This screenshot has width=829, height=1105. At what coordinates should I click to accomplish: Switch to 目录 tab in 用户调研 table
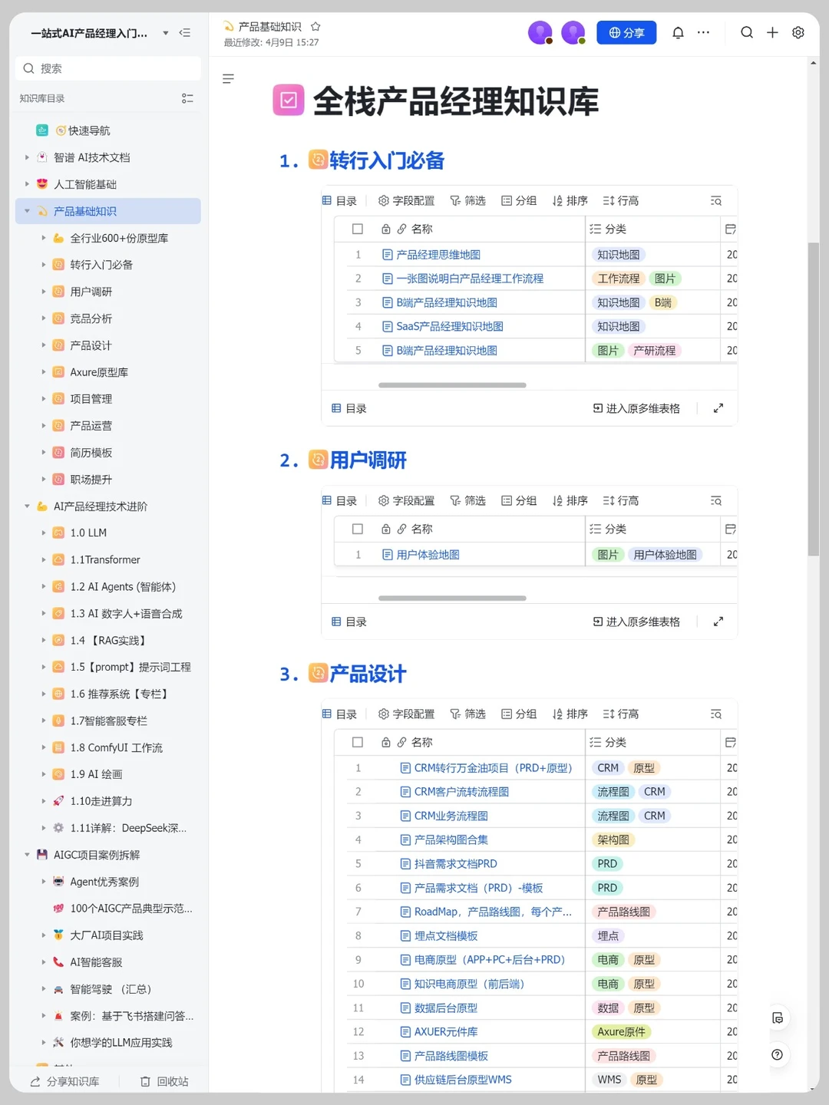pyautogui.click(x=339, y=501)
